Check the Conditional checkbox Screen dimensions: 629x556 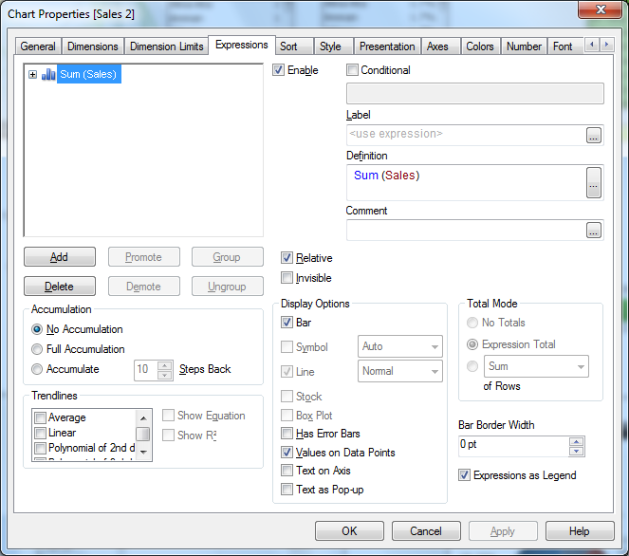pos(352,70)
